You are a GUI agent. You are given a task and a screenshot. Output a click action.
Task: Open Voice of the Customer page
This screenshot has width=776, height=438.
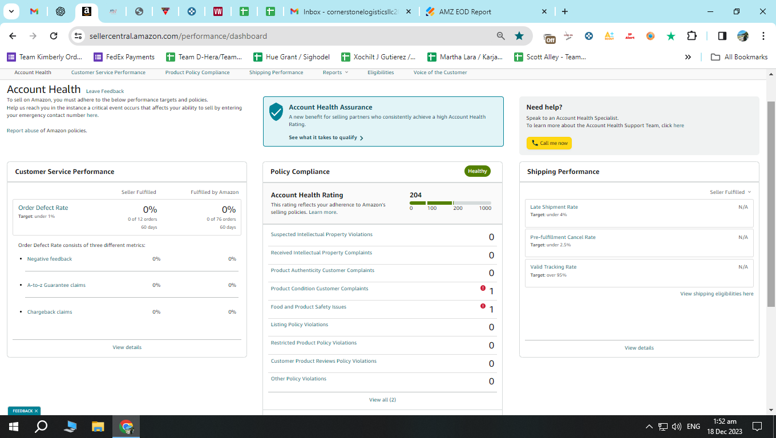(x=440, y=72)
